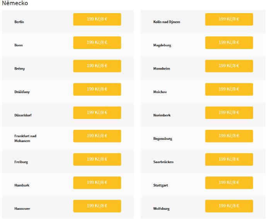Click the Wolfsburg price button
The image size is (268, 219).
tap(229, 206)
